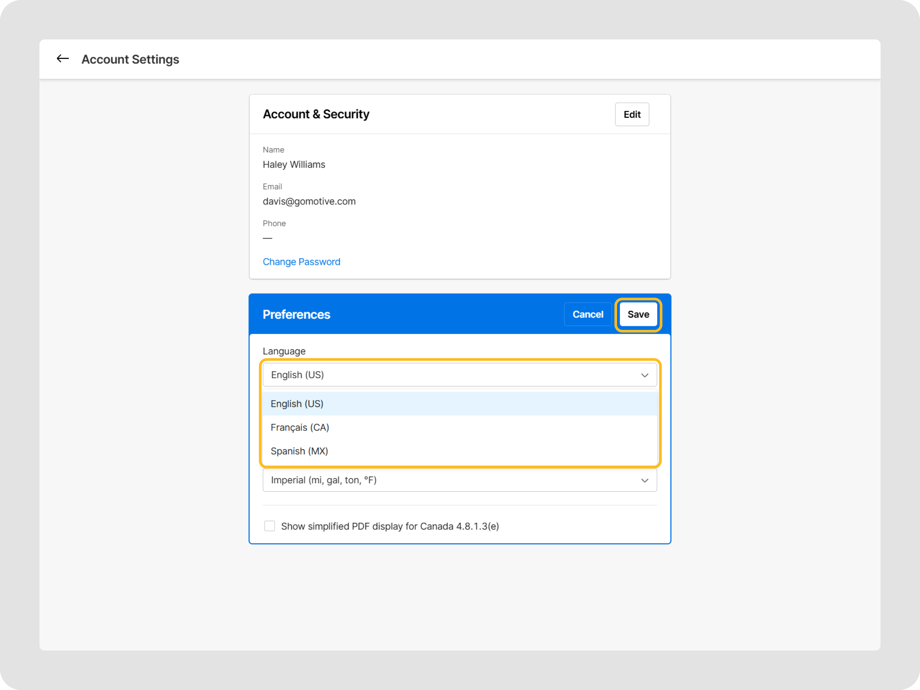Image resolution: width=920 pixels, height=690 pixels.
Task: Choose Spanish (MX) language option
Action: point(299,451)
